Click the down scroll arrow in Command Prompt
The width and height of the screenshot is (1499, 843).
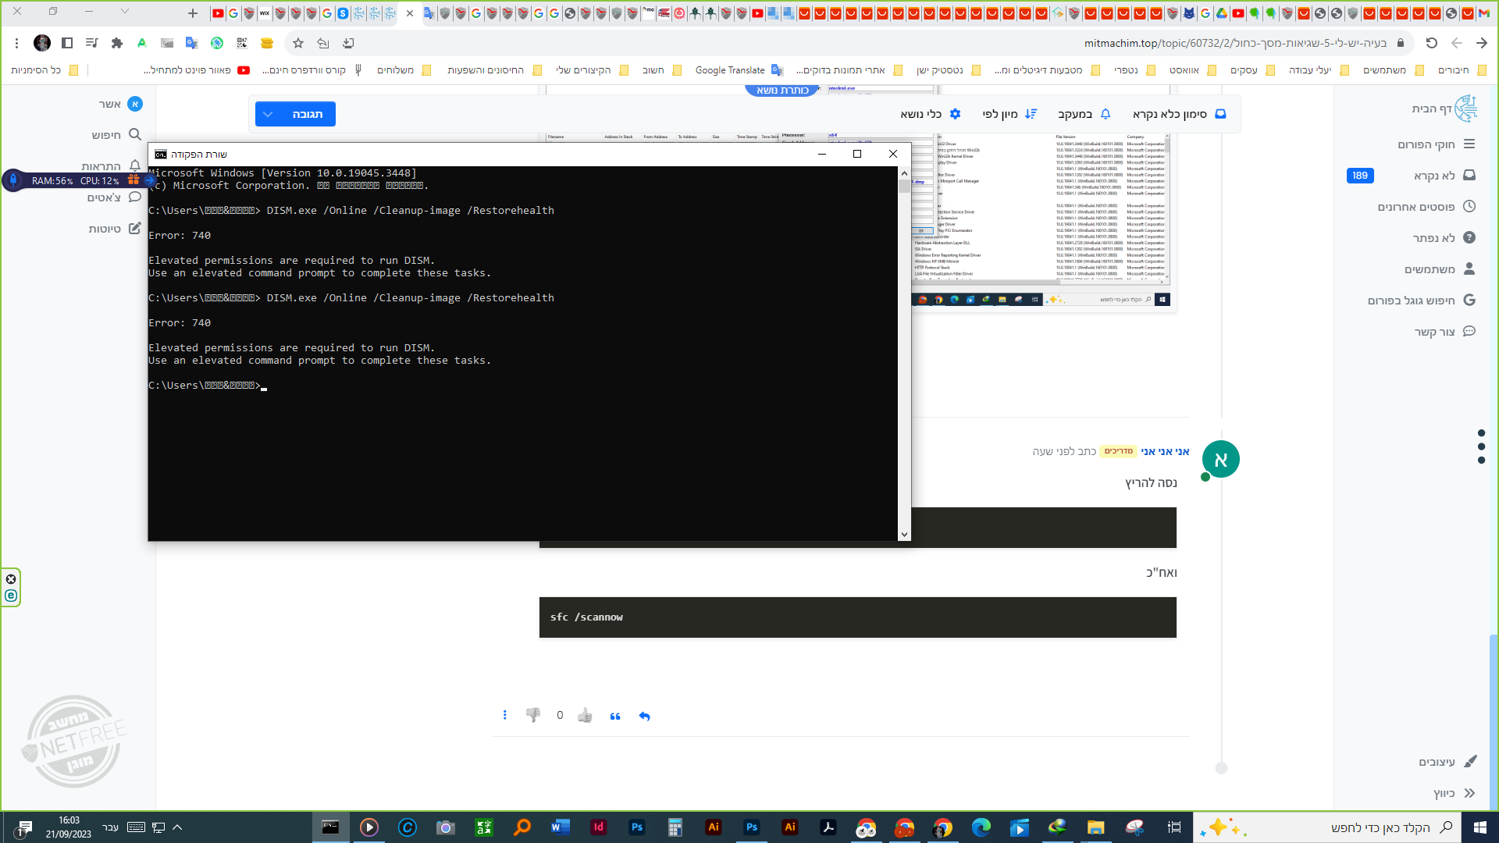coord(904,535)
